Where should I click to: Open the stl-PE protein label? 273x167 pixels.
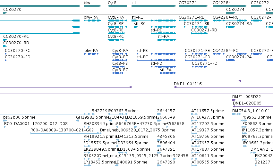[x=142, y=51]
